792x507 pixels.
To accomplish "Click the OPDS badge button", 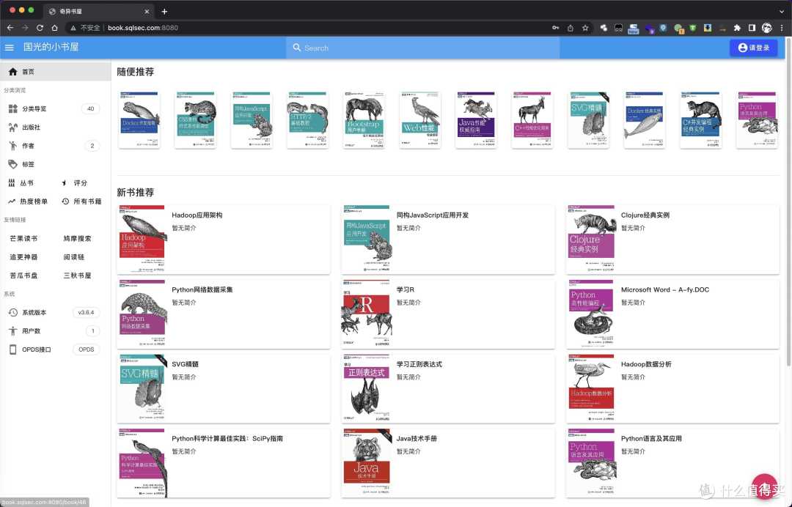I will point(87,349).
